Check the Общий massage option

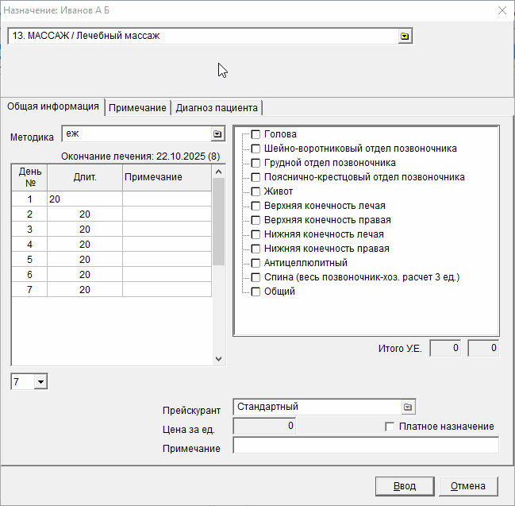pos(256,292)
